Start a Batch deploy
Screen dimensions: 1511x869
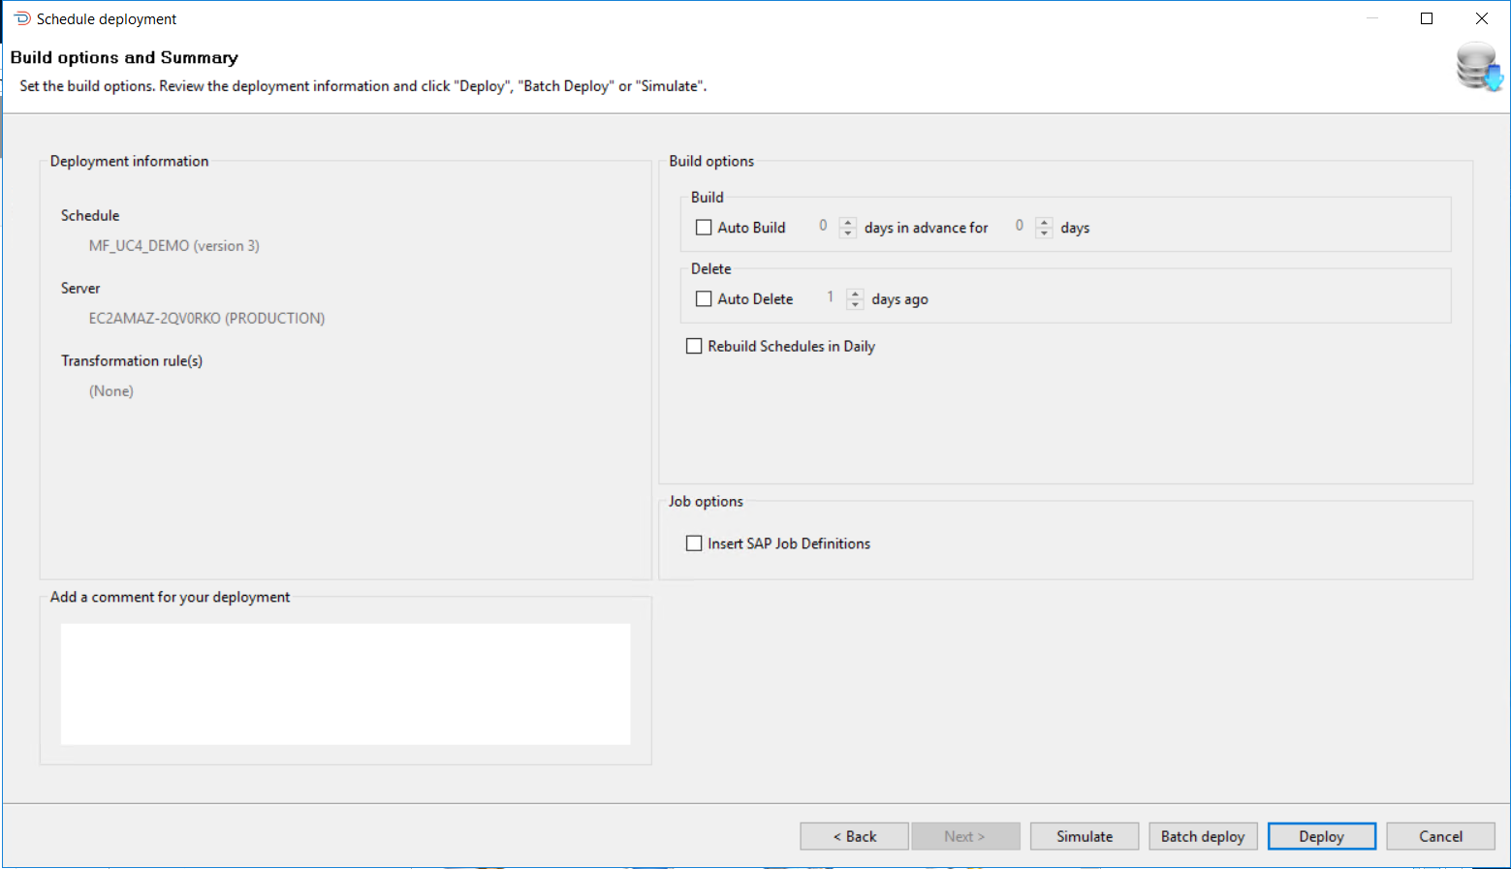1203,836
